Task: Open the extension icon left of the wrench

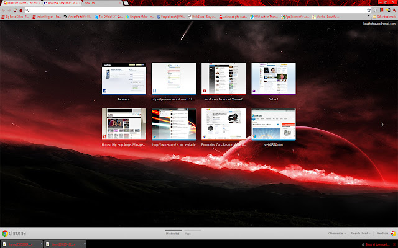Action: pyautogui.click(x=388, y=10)
